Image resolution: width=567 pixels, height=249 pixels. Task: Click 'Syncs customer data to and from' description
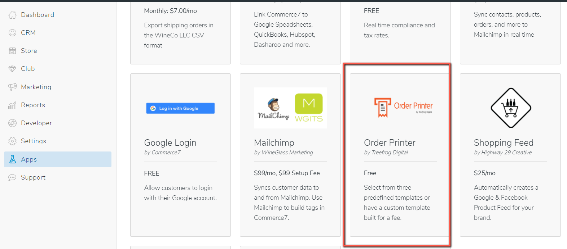click(x=289, y=203)
